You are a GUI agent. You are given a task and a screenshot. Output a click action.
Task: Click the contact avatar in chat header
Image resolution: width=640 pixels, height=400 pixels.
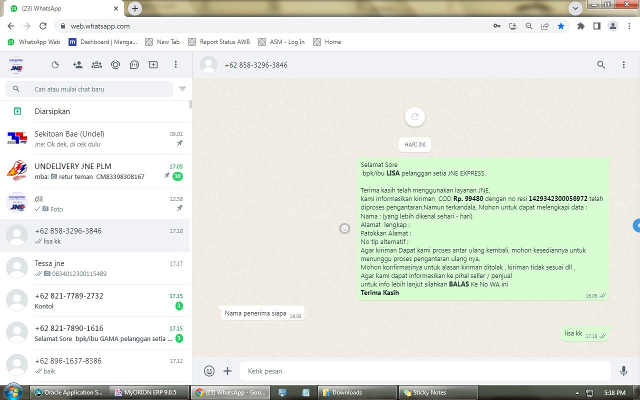(208, 64)
